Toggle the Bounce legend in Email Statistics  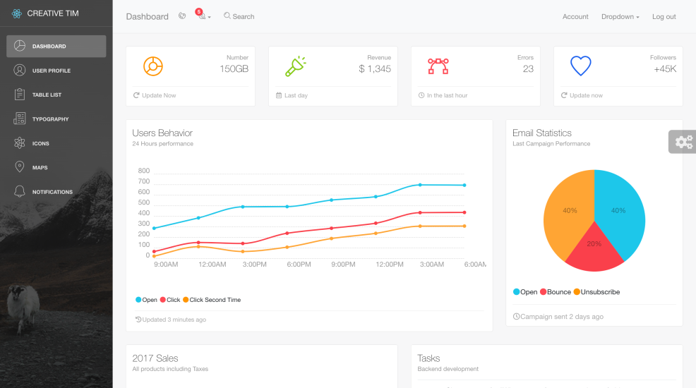pos(556,292)
